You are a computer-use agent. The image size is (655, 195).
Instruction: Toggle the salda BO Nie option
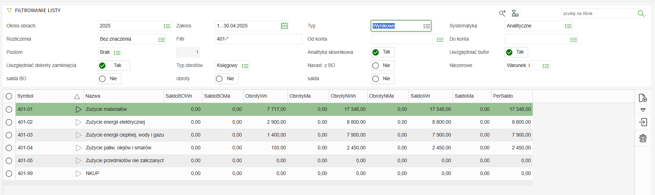pyautogui.click(x=103, y=79)
